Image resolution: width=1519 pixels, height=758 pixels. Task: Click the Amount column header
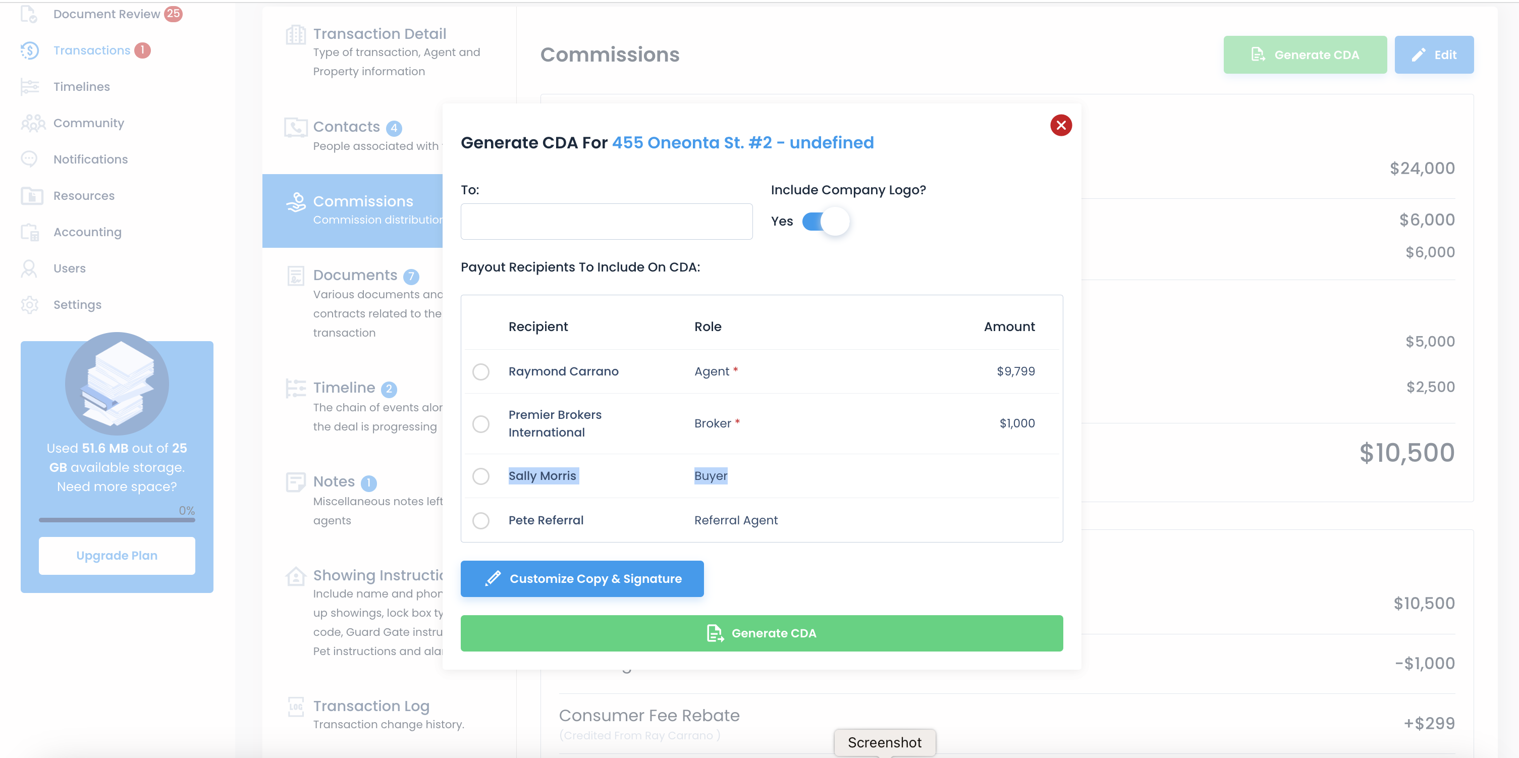[1009, 327]
